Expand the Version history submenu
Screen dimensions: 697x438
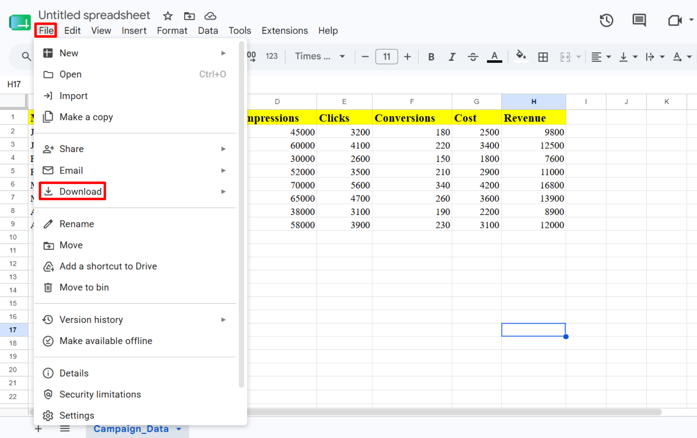click(x=135, y=320)
